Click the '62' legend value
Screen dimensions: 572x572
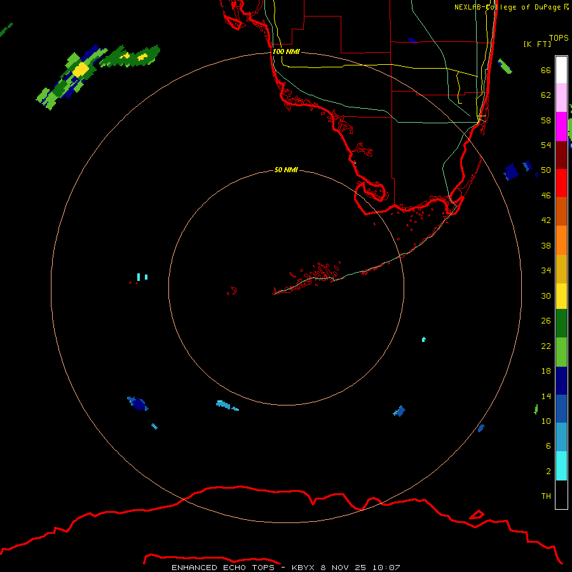coord(546,95)
